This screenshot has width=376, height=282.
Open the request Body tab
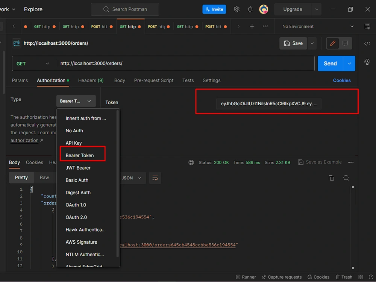pyautogui.click(x=120, y=80)
